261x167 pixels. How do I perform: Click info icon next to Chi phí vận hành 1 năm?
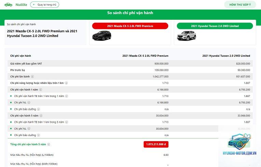41,90
